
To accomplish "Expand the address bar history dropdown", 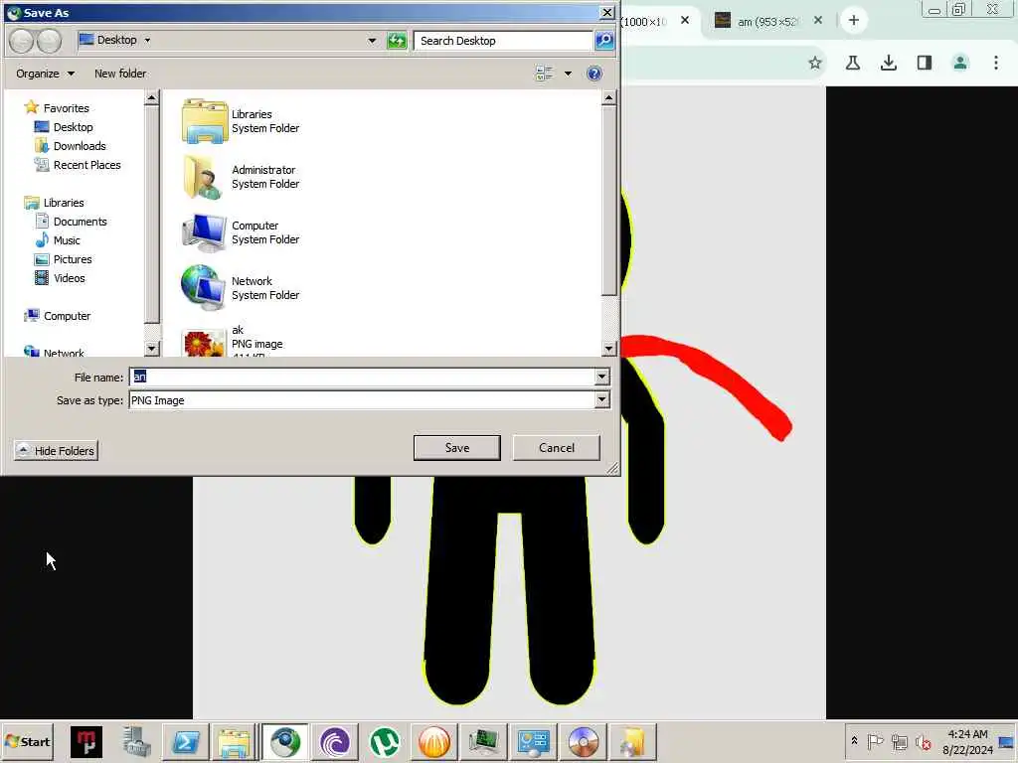I will pyautogui.click(x=372, y=40).
